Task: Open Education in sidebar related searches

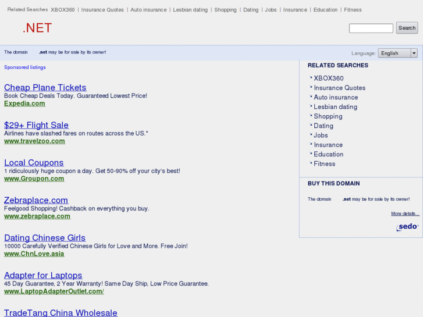Action: click(329, 154)
